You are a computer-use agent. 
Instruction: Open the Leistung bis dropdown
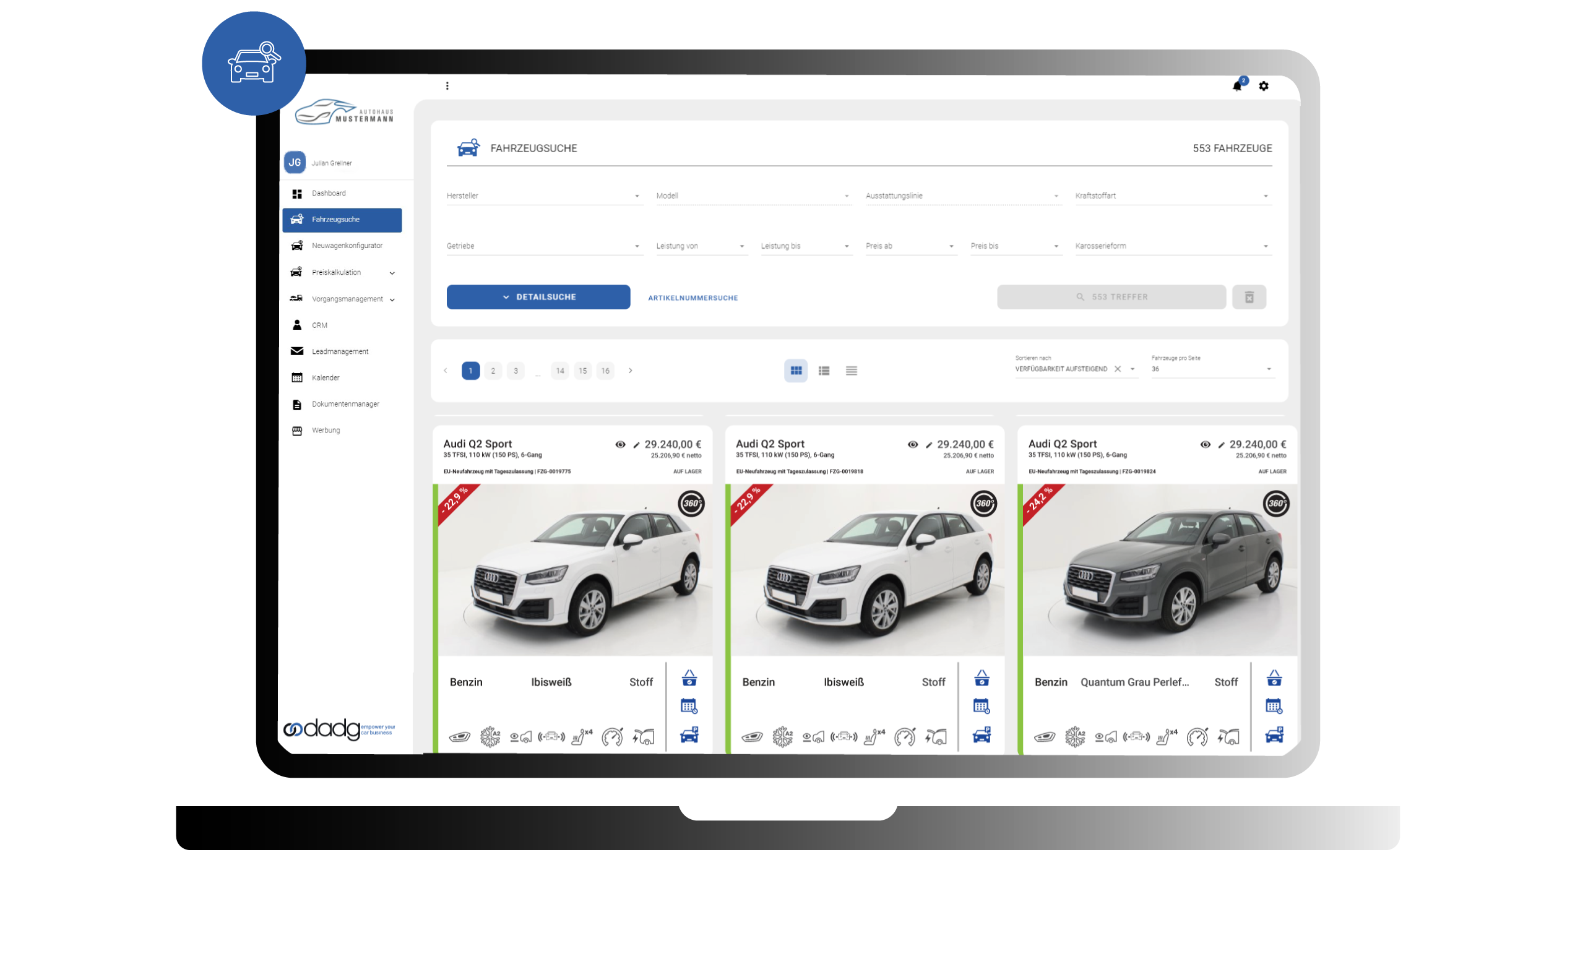click(x=806, y=246)
